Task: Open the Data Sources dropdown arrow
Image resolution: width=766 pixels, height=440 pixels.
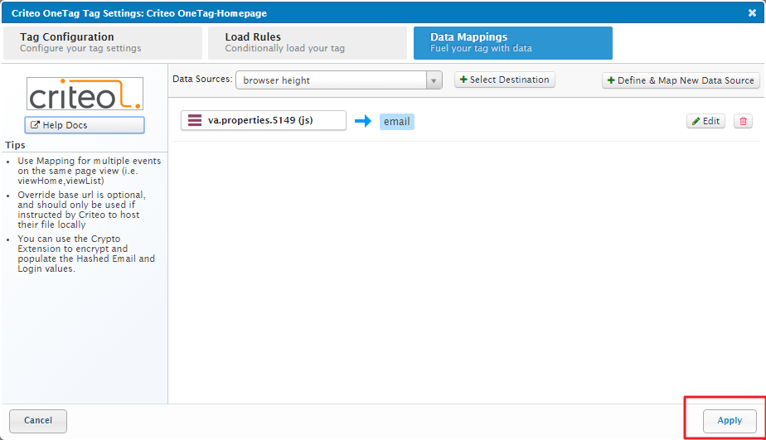Action: (x=434, y=80)
